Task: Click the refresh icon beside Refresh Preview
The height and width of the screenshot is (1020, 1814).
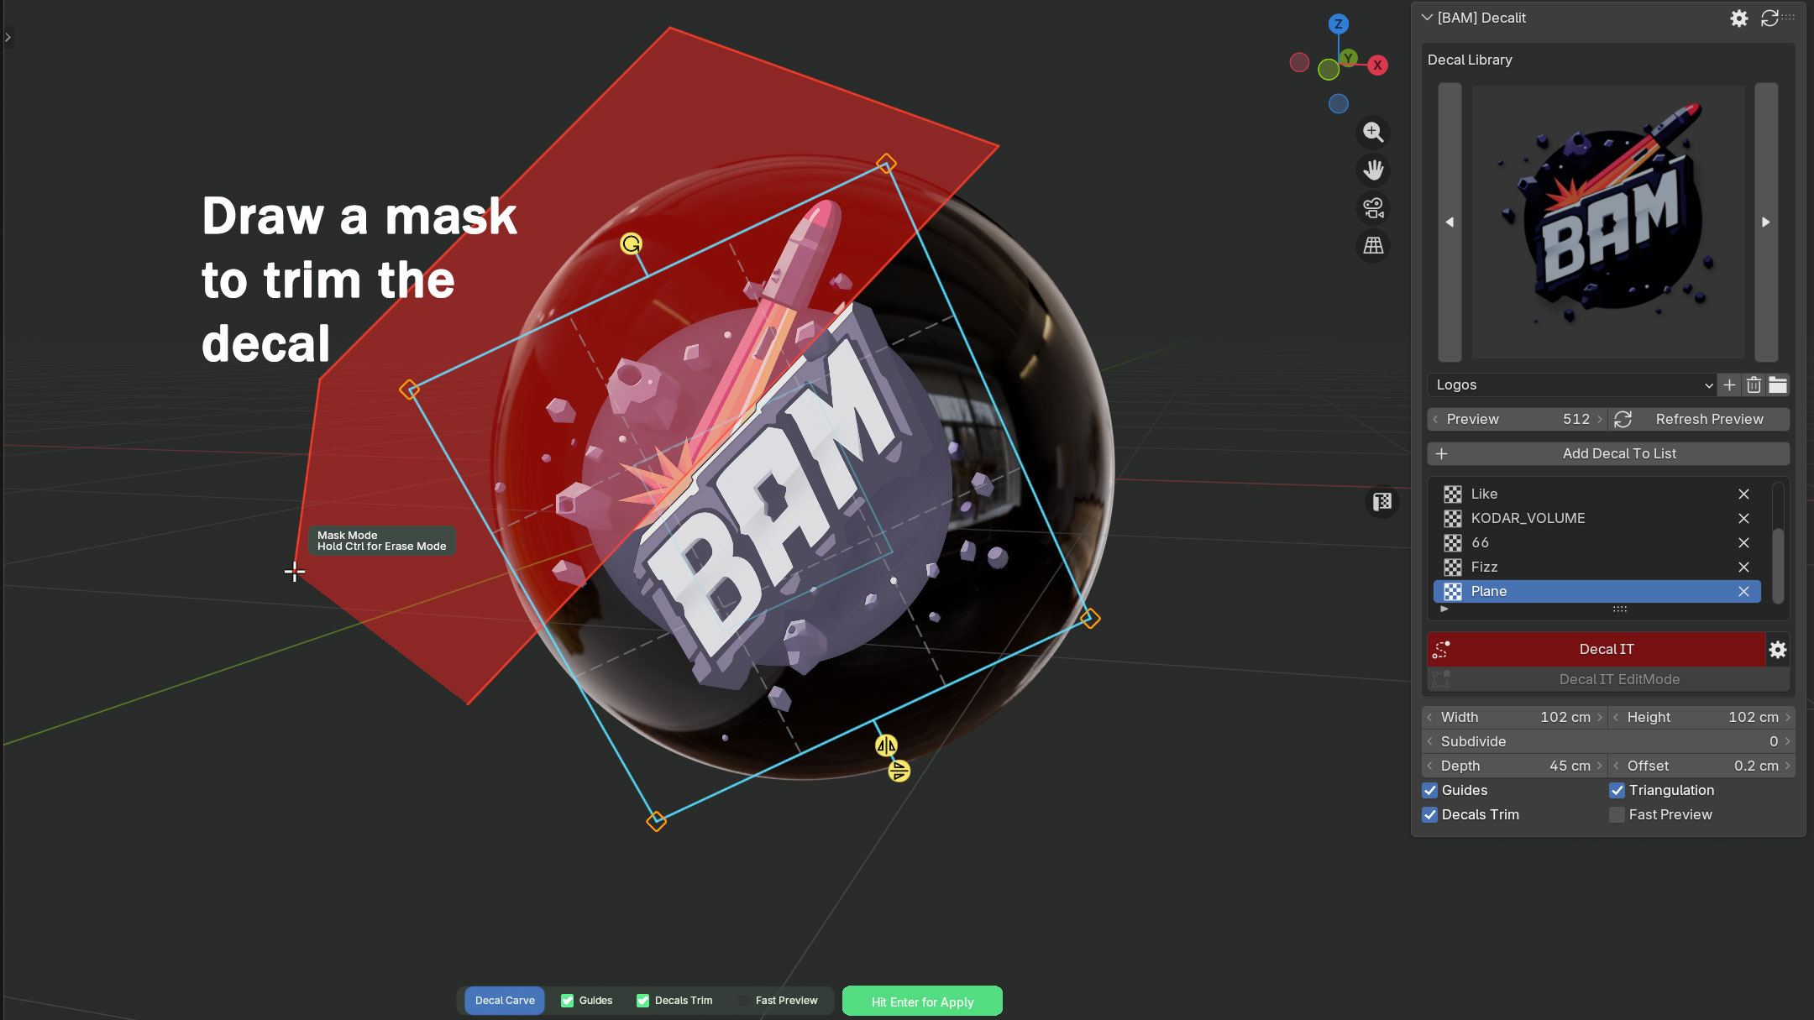Action: coord(1623,420)
